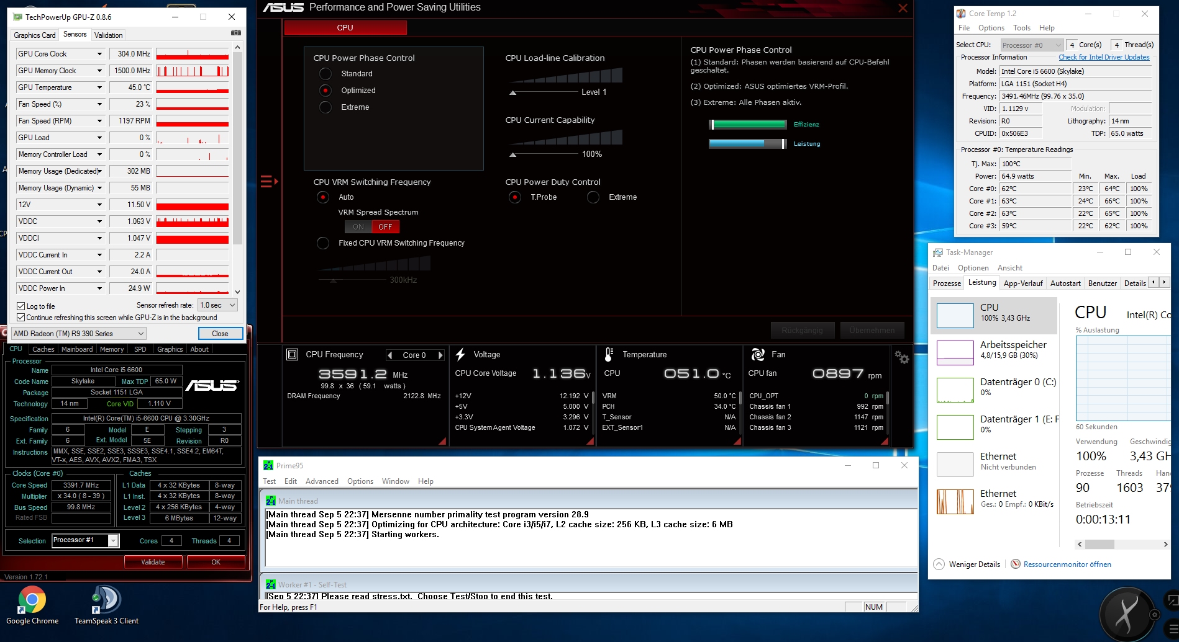Open GPU Core Clock sensor dropdown
The height and width of the screenshot is (642, 1179).
(99, 54)
